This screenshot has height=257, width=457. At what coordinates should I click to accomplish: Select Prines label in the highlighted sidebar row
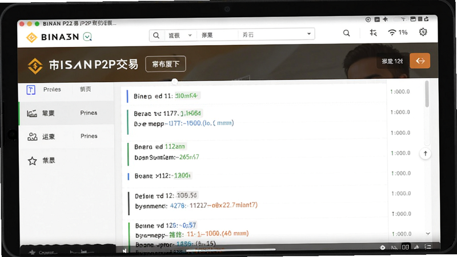pos(89,113)
